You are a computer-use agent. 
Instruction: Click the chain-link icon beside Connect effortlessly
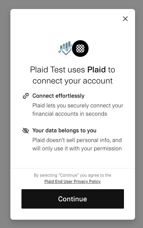tap(26, 96)
